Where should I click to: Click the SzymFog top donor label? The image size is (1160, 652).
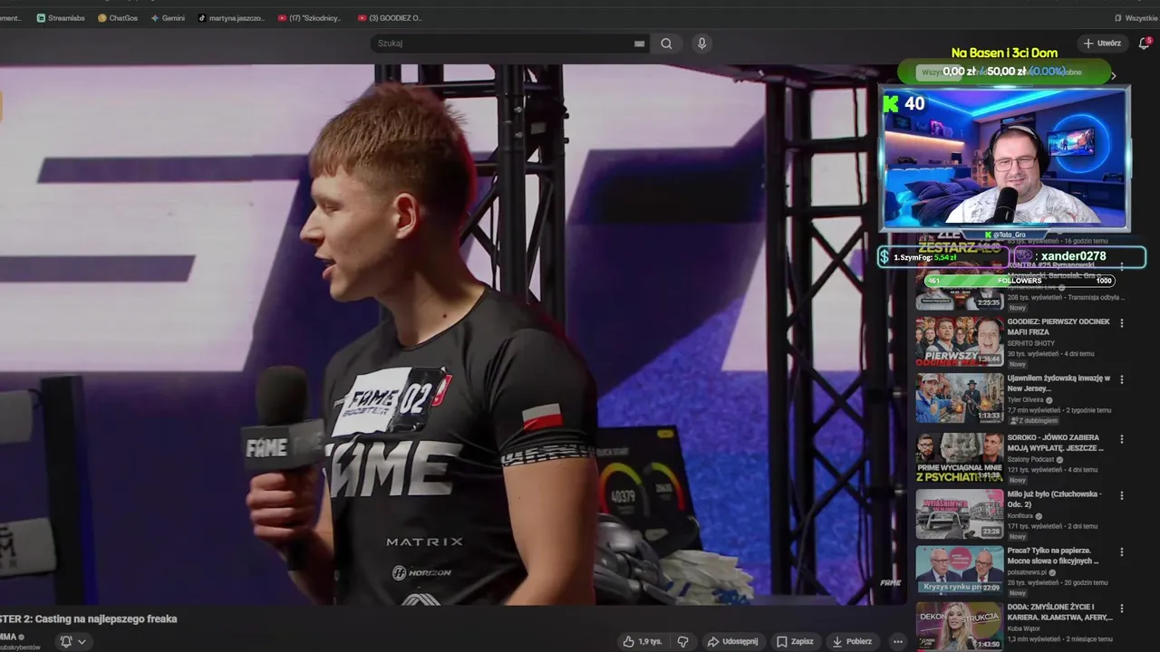942,257
